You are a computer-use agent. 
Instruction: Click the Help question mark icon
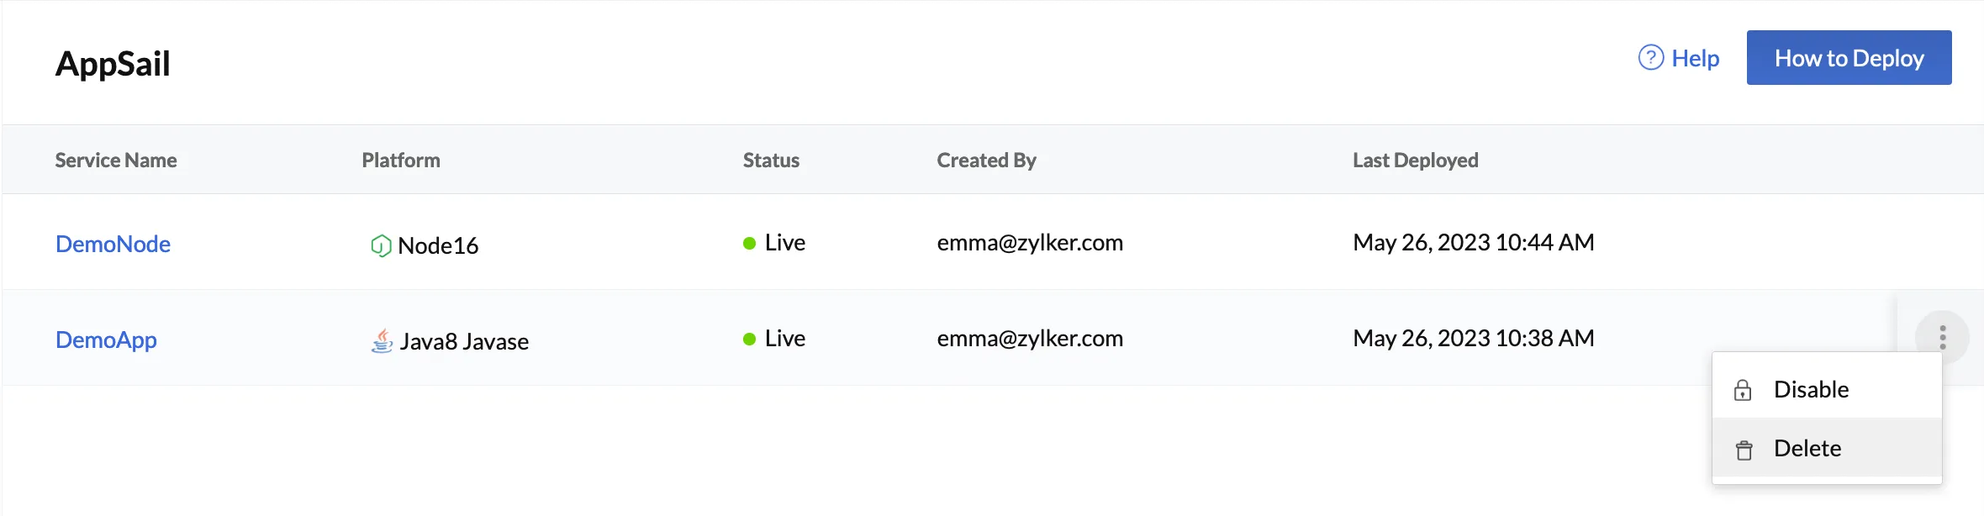1651,58
